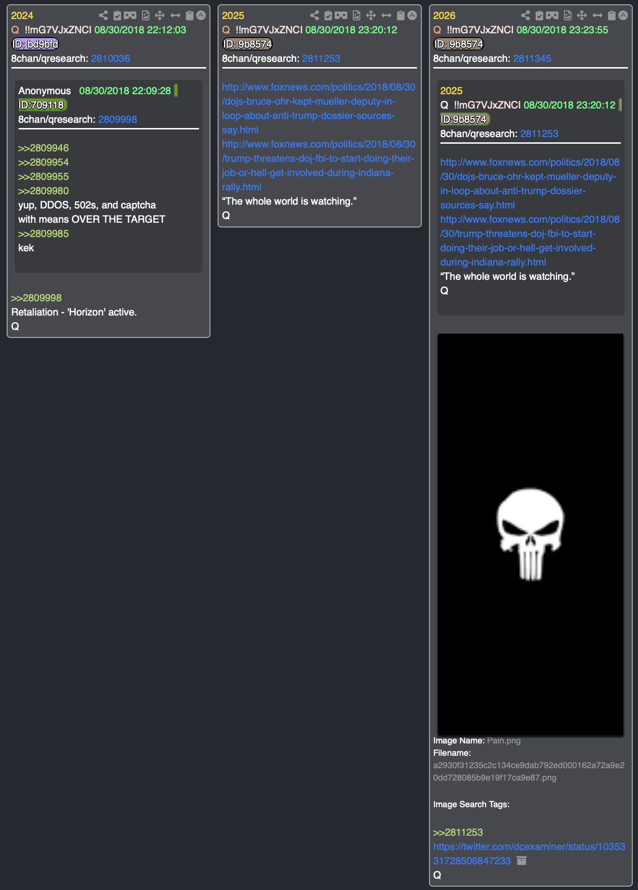Click "The whole world is watching." text in post 2025
Screen dimensions: 638x890
289,201
